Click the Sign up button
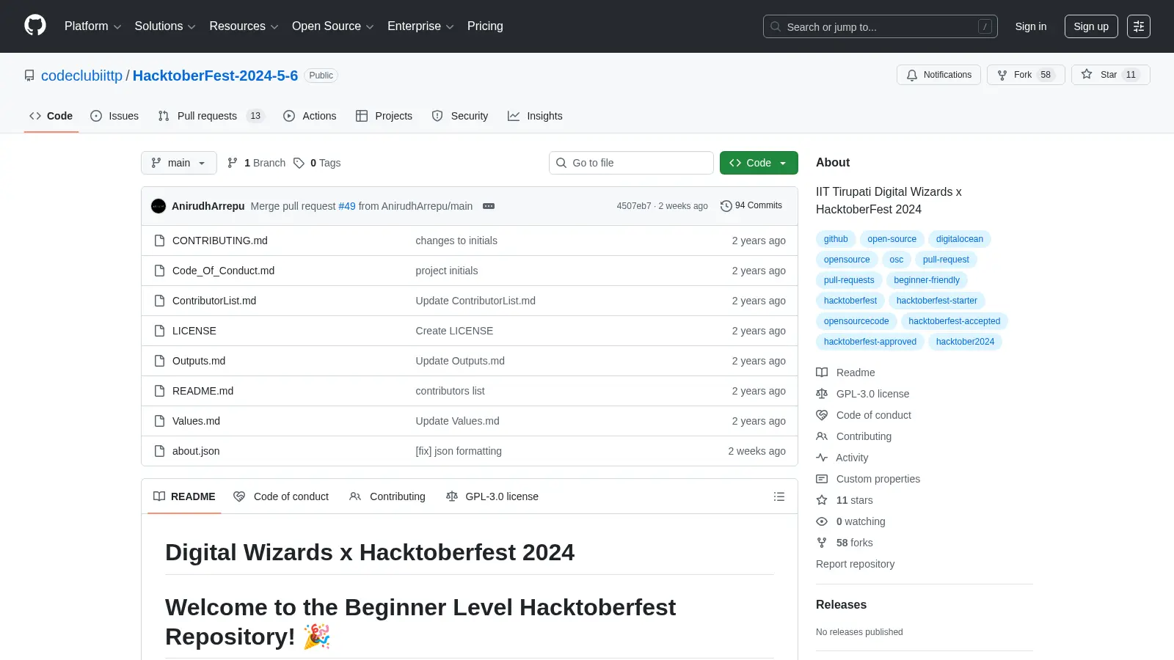 [1091, 26]
